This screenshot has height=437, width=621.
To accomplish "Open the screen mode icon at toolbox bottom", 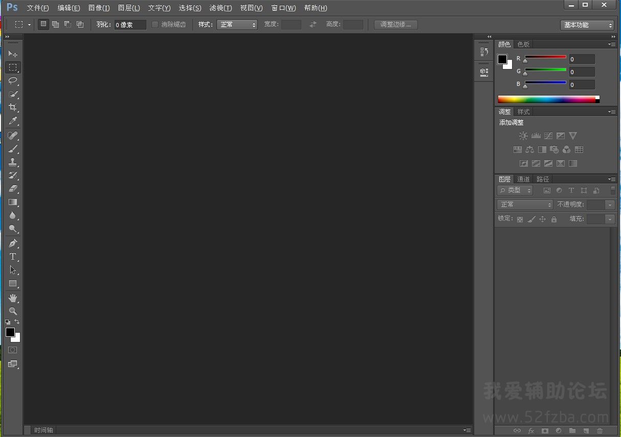I will [x=13, y=364].
